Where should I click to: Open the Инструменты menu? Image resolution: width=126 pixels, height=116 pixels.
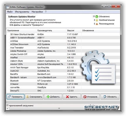pos(22,12)
